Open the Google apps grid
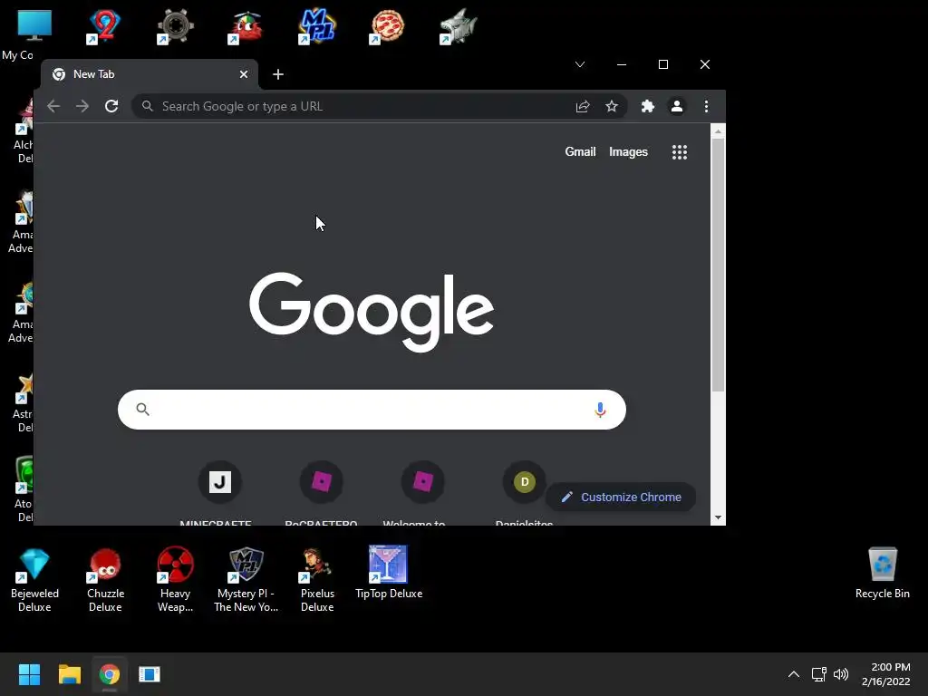 [x=680, y=152]
